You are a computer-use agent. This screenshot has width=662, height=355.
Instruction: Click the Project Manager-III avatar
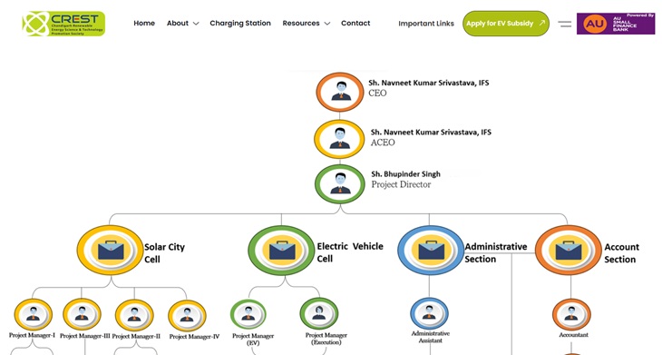click(x=82, y=314)
